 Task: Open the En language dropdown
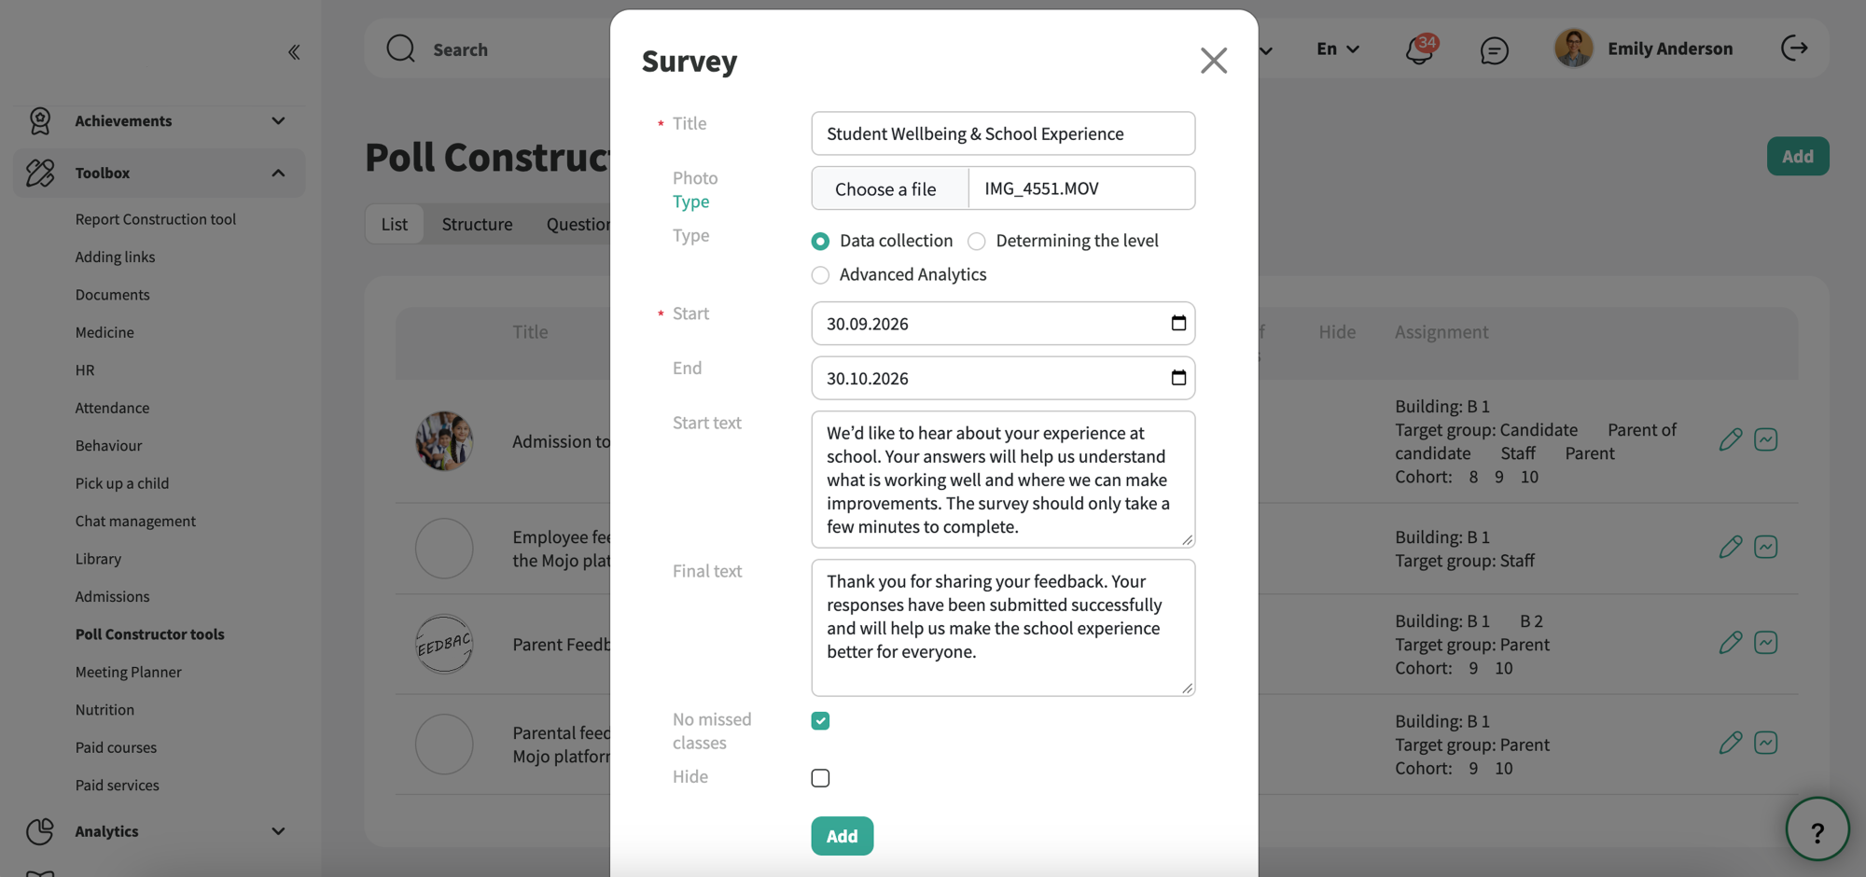(x=1337, y=49)
